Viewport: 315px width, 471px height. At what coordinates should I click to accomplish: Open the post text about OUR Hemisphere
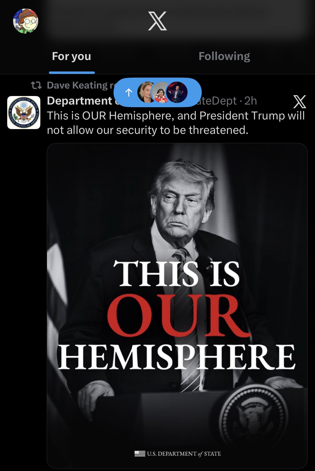pyautogui.click(x=176, y=123)
